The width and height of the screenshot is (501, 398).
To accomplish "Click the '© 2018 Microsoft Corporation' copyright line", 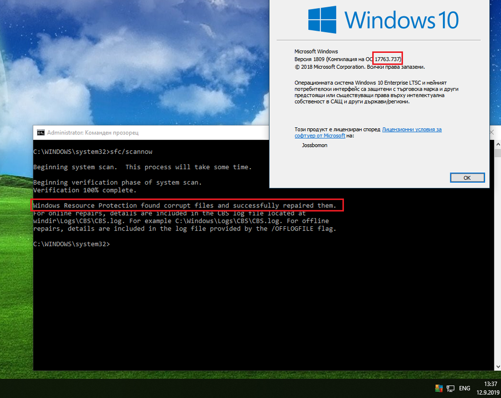I will [x=360, y=67].
